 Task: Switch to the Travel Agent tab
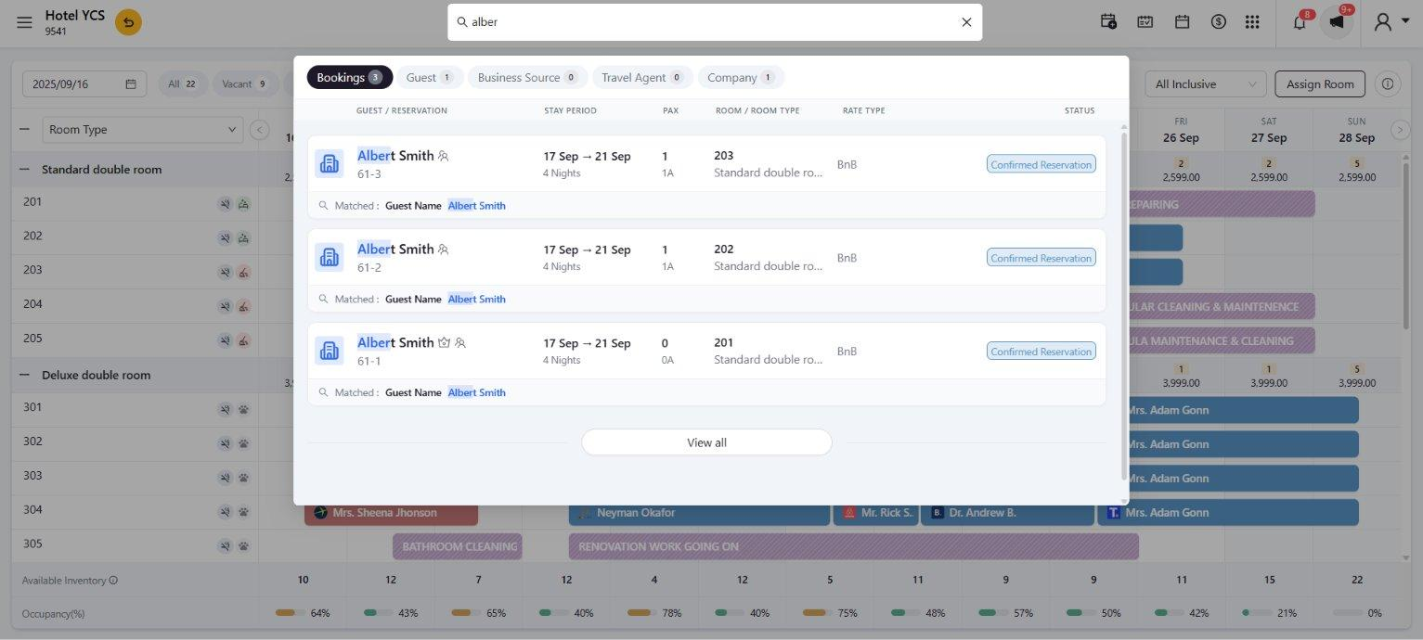click(x=642, y=77)
